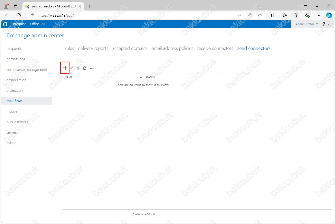Click the edit pencil icon
This screenshot has width=335, height=224.
[72, 68]
